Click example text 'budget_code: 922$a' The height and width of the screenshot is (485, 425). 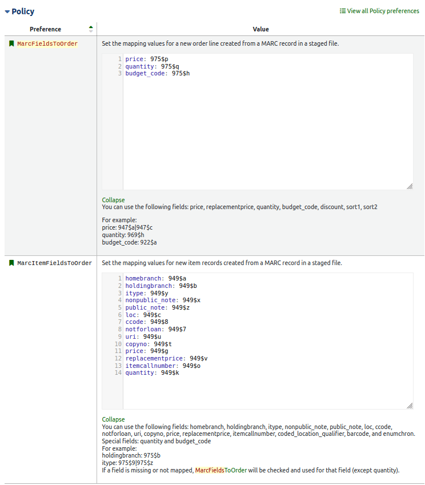[129, 242]
